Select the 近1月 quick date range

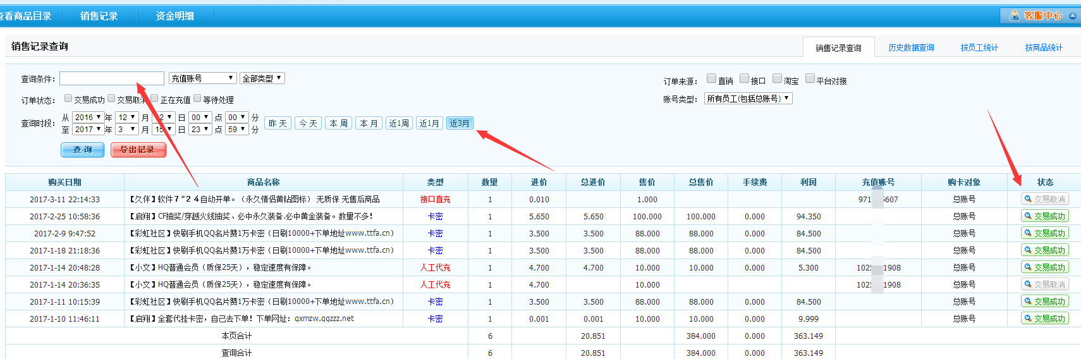click(429, 123)
